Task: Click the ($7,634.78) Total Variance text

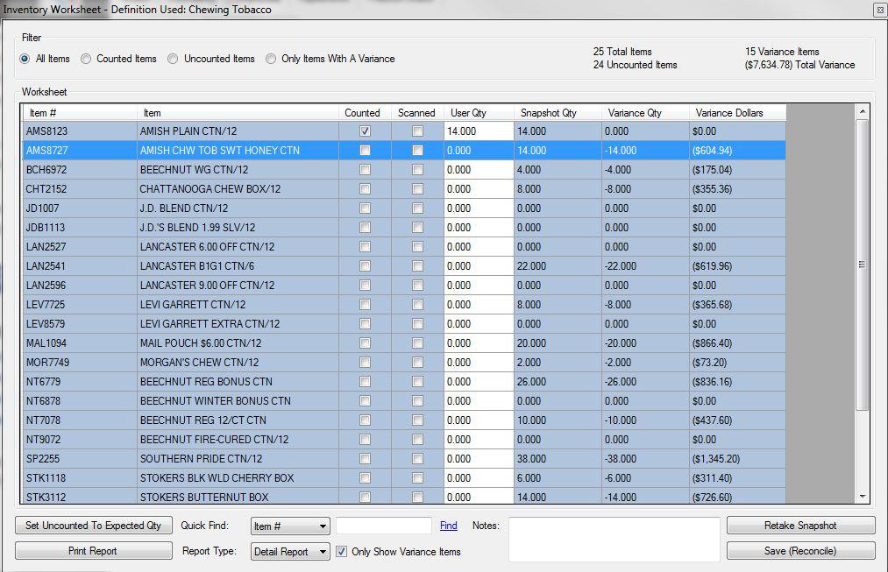Action: pyautogui.click(x=799, y=65)
